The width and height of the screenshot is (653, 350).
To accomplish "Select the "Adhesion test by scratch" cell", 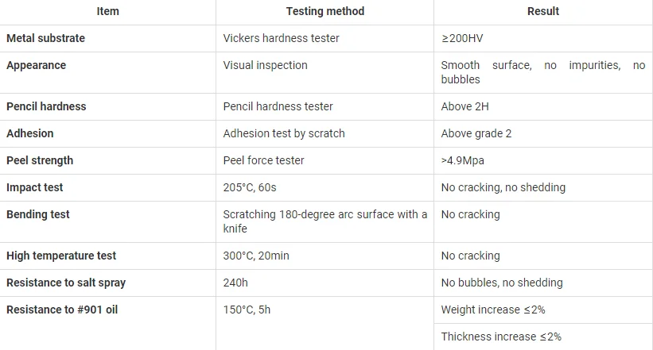I will click(x=284, y=133).
